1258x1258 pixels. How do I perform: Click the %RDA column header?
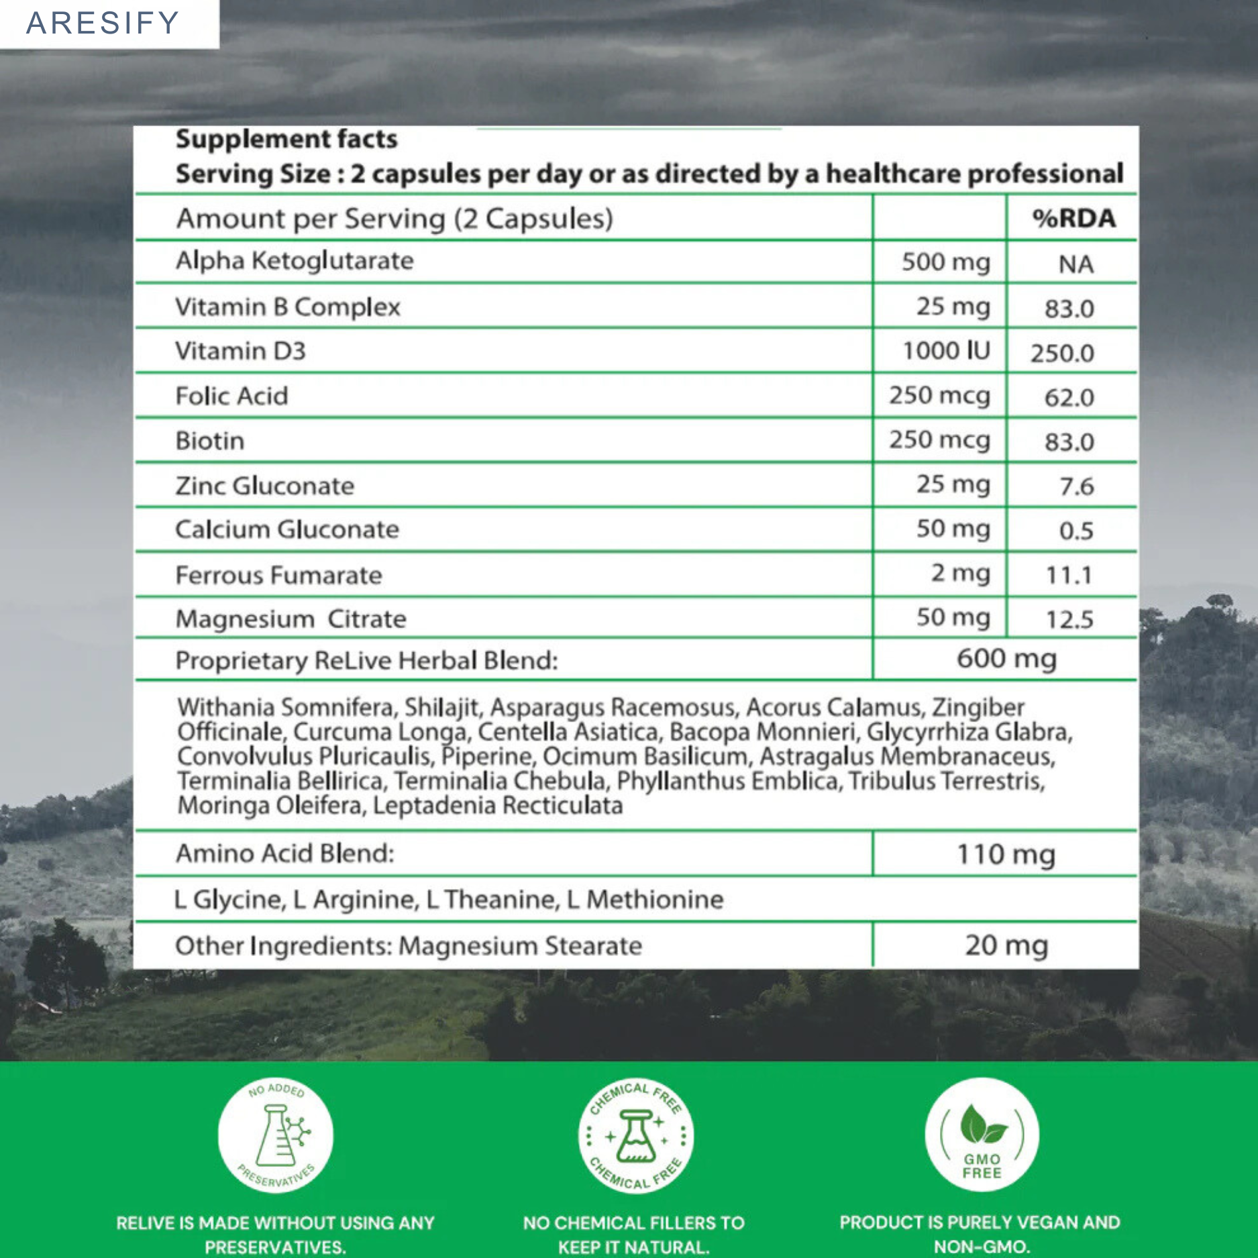click(x=1073, y=218)
